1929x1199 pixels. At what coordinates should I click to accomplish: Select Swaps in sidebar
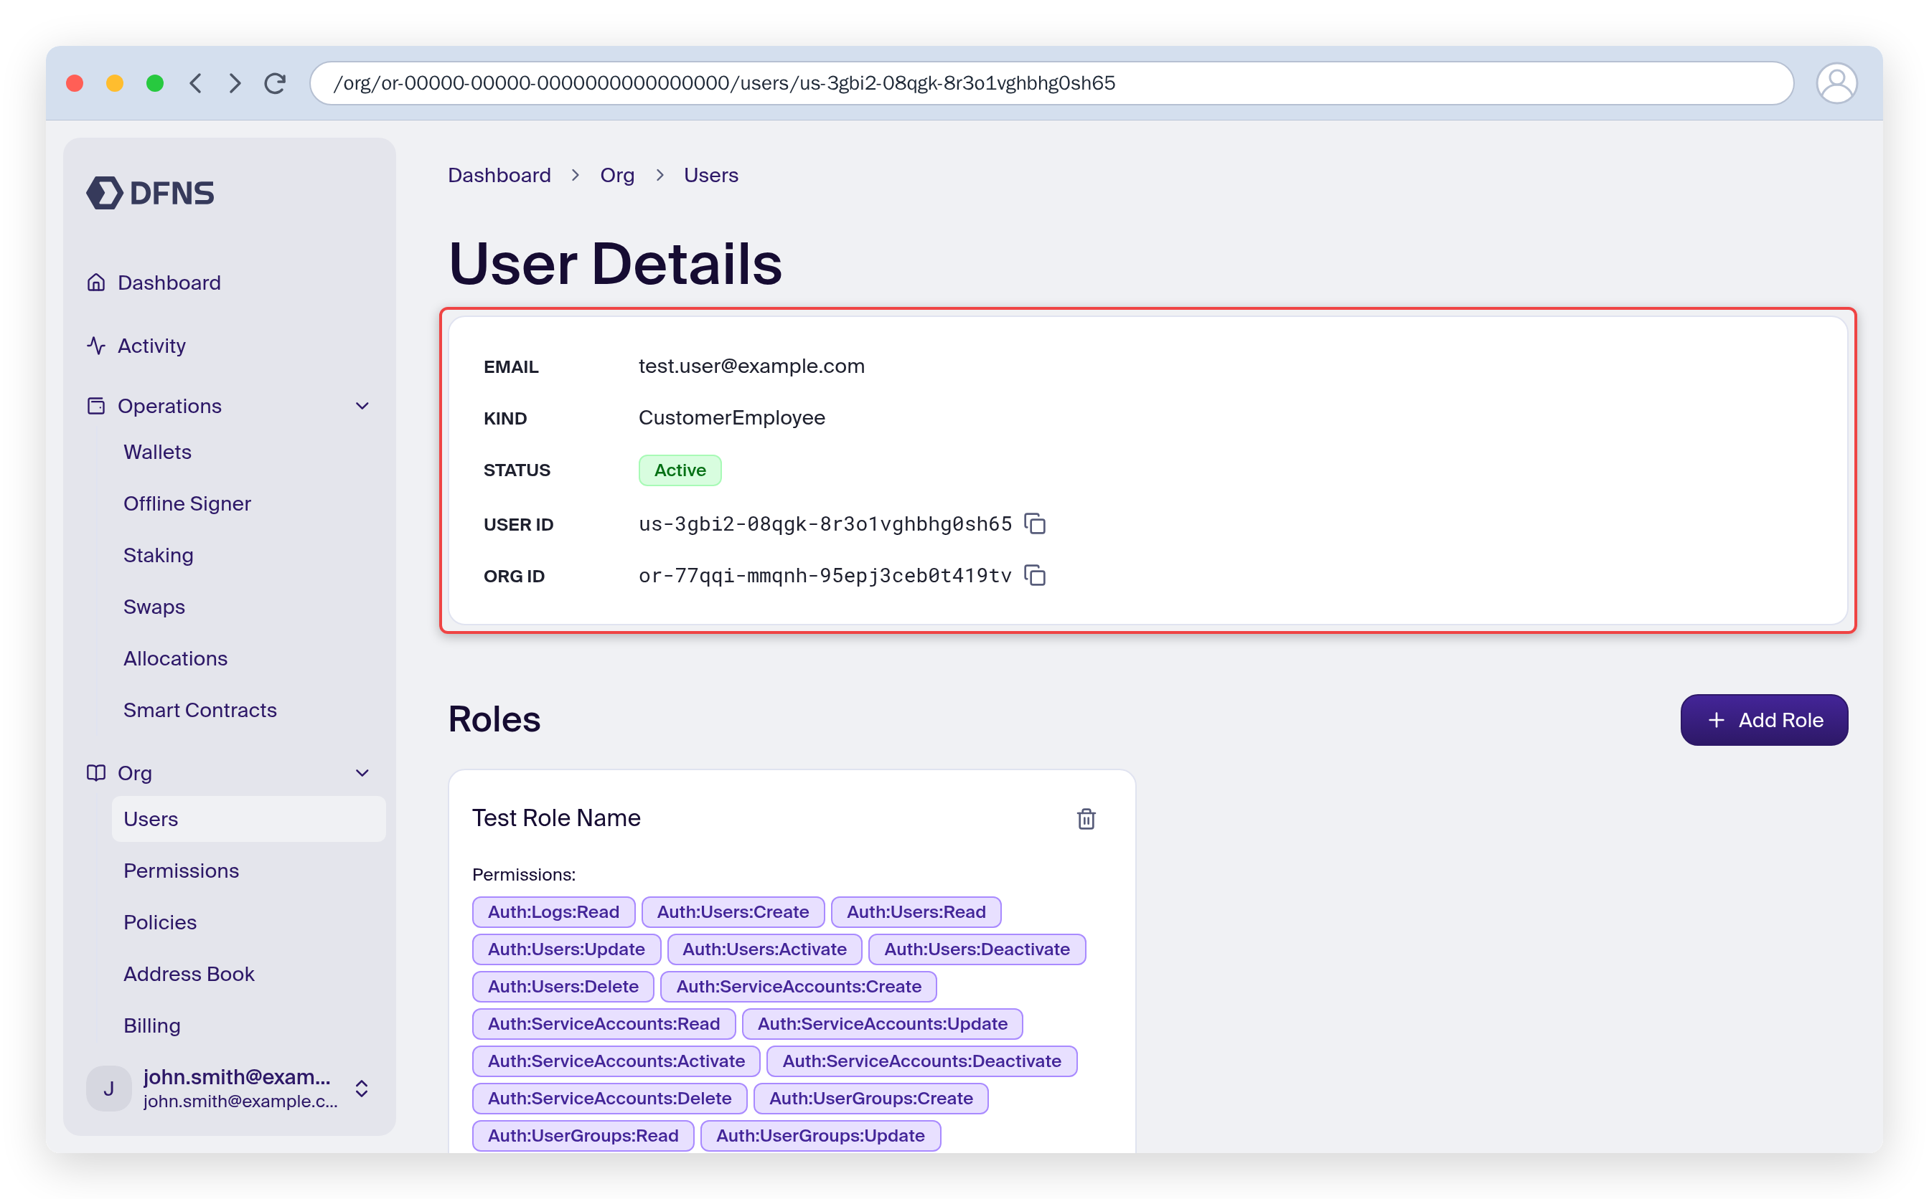coord(154,607)
